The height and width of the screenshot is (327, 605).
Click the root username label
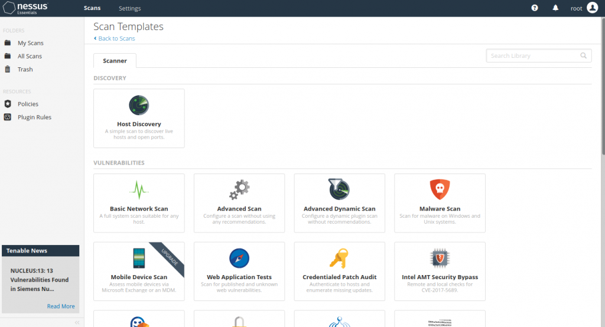tap(576, 8)
